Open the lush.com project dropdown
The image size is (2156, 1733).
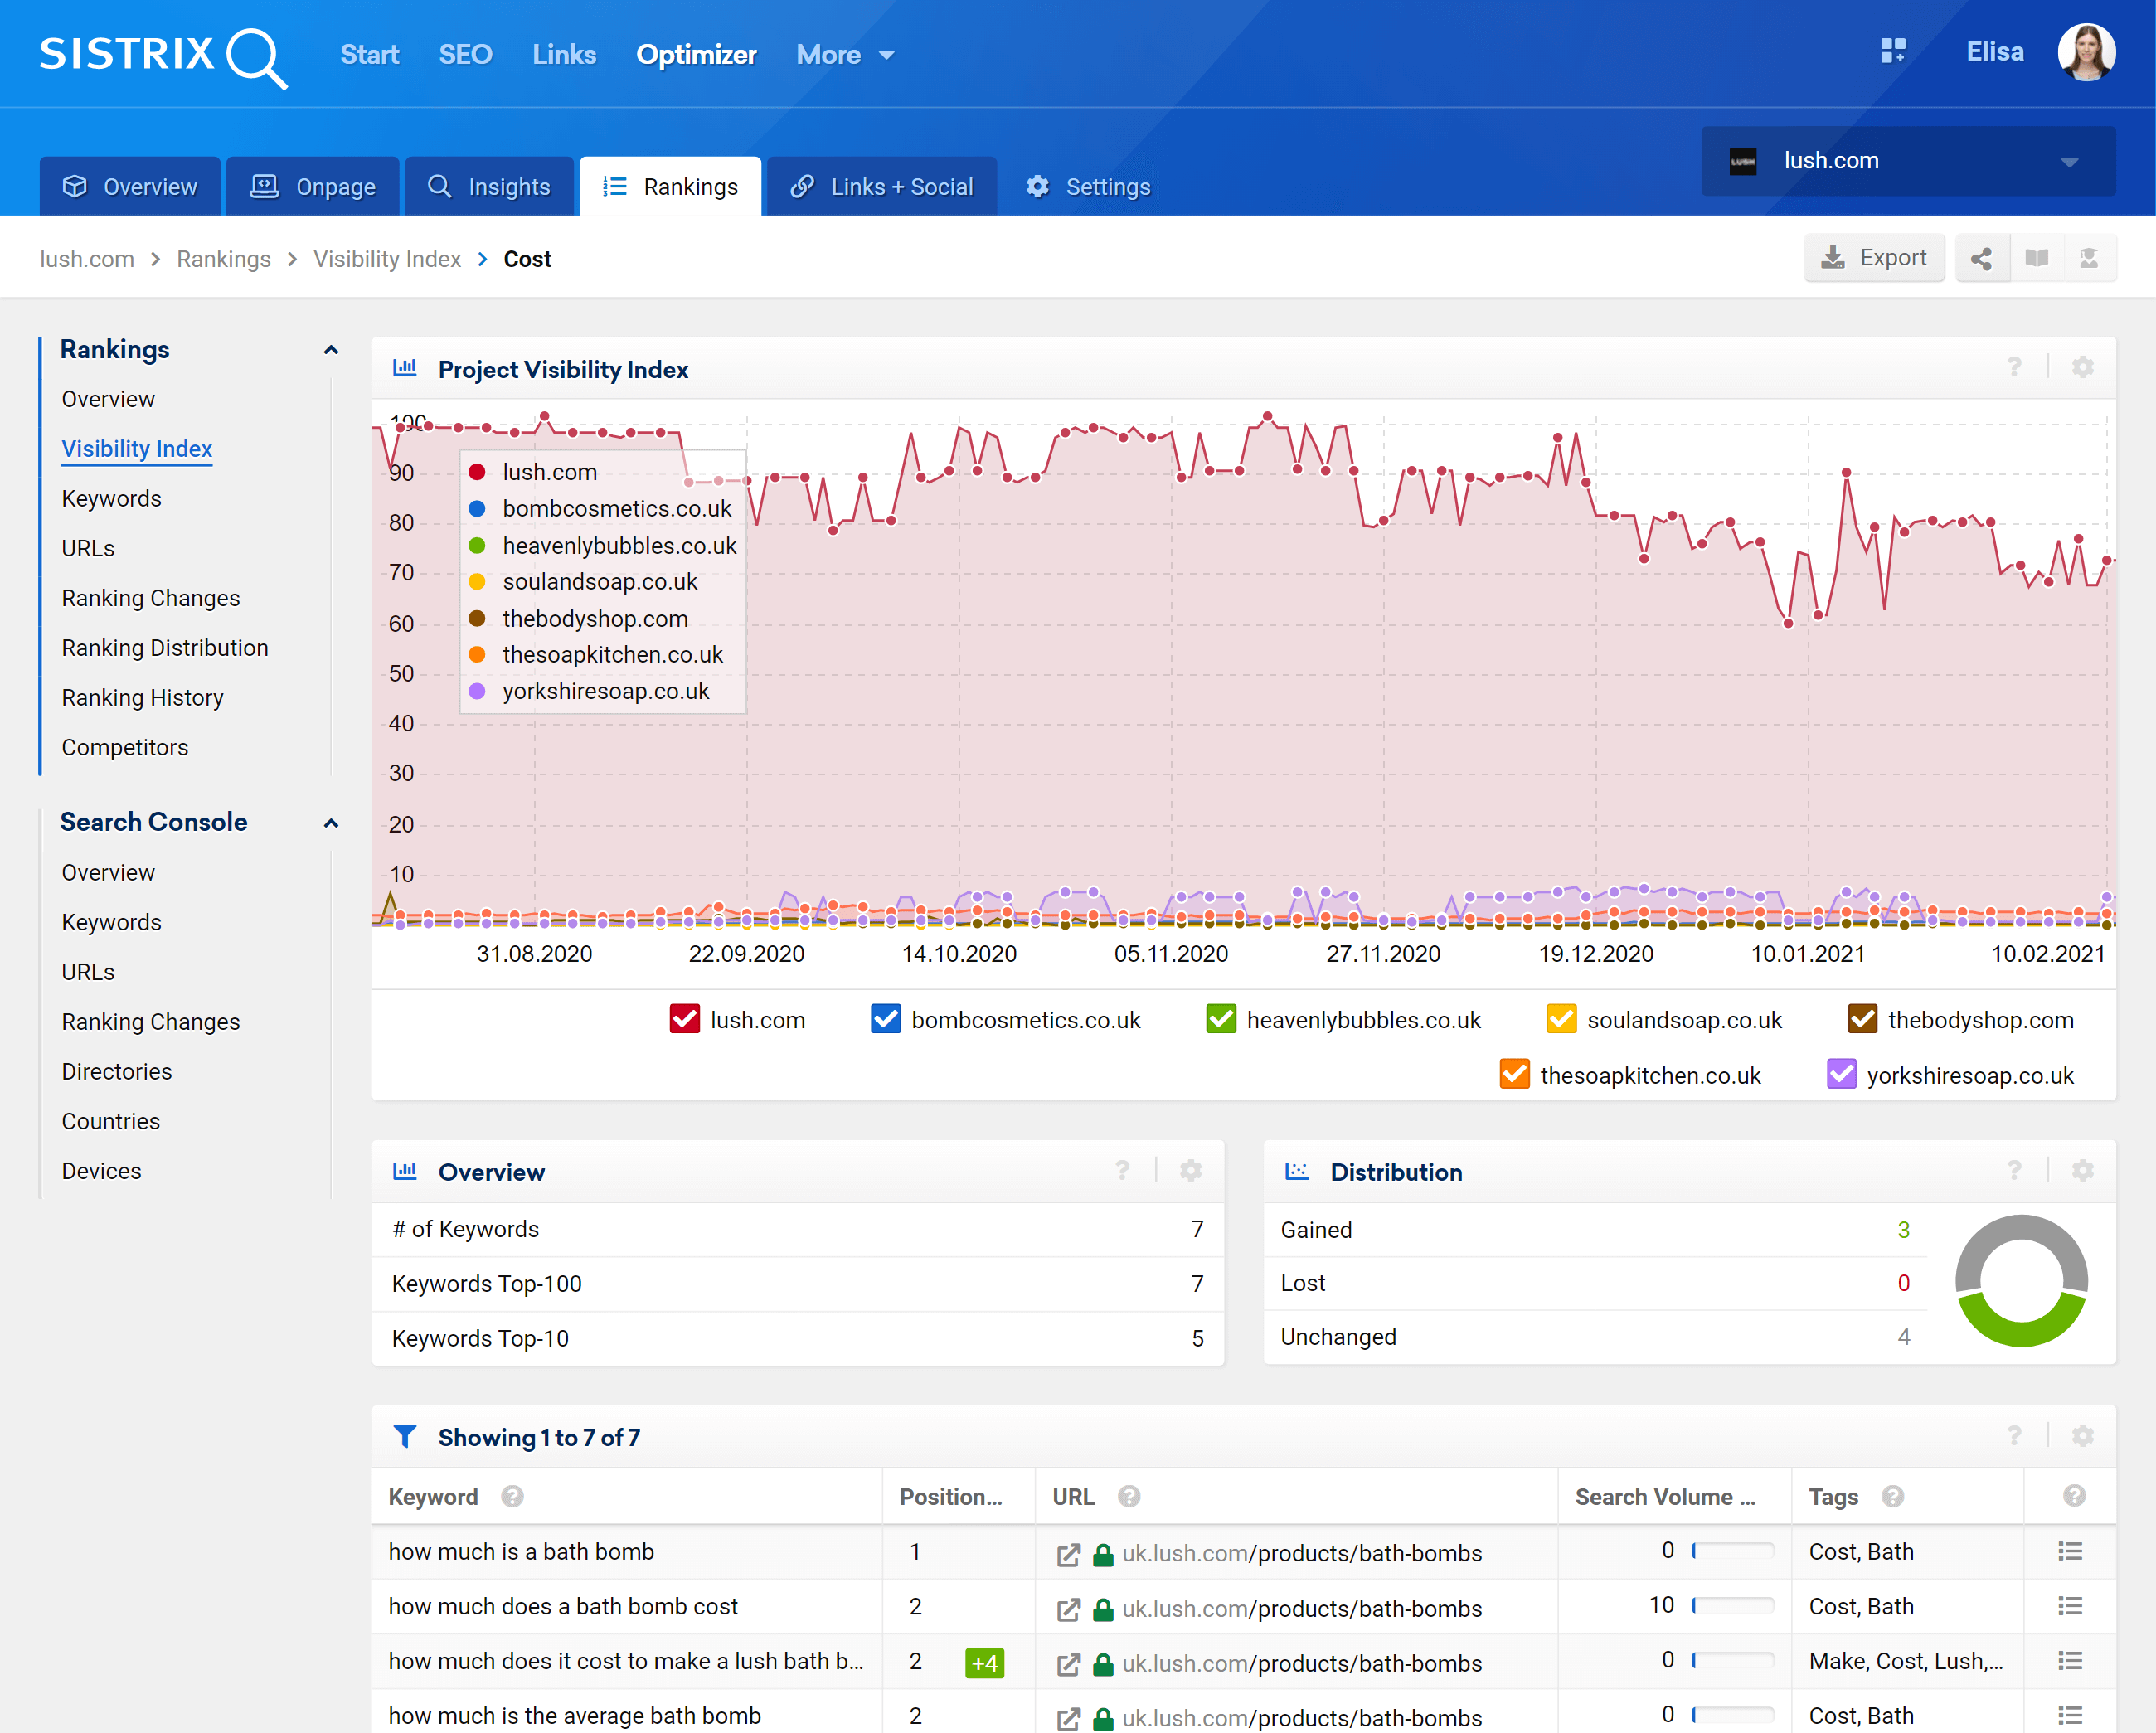[1908, 161]
